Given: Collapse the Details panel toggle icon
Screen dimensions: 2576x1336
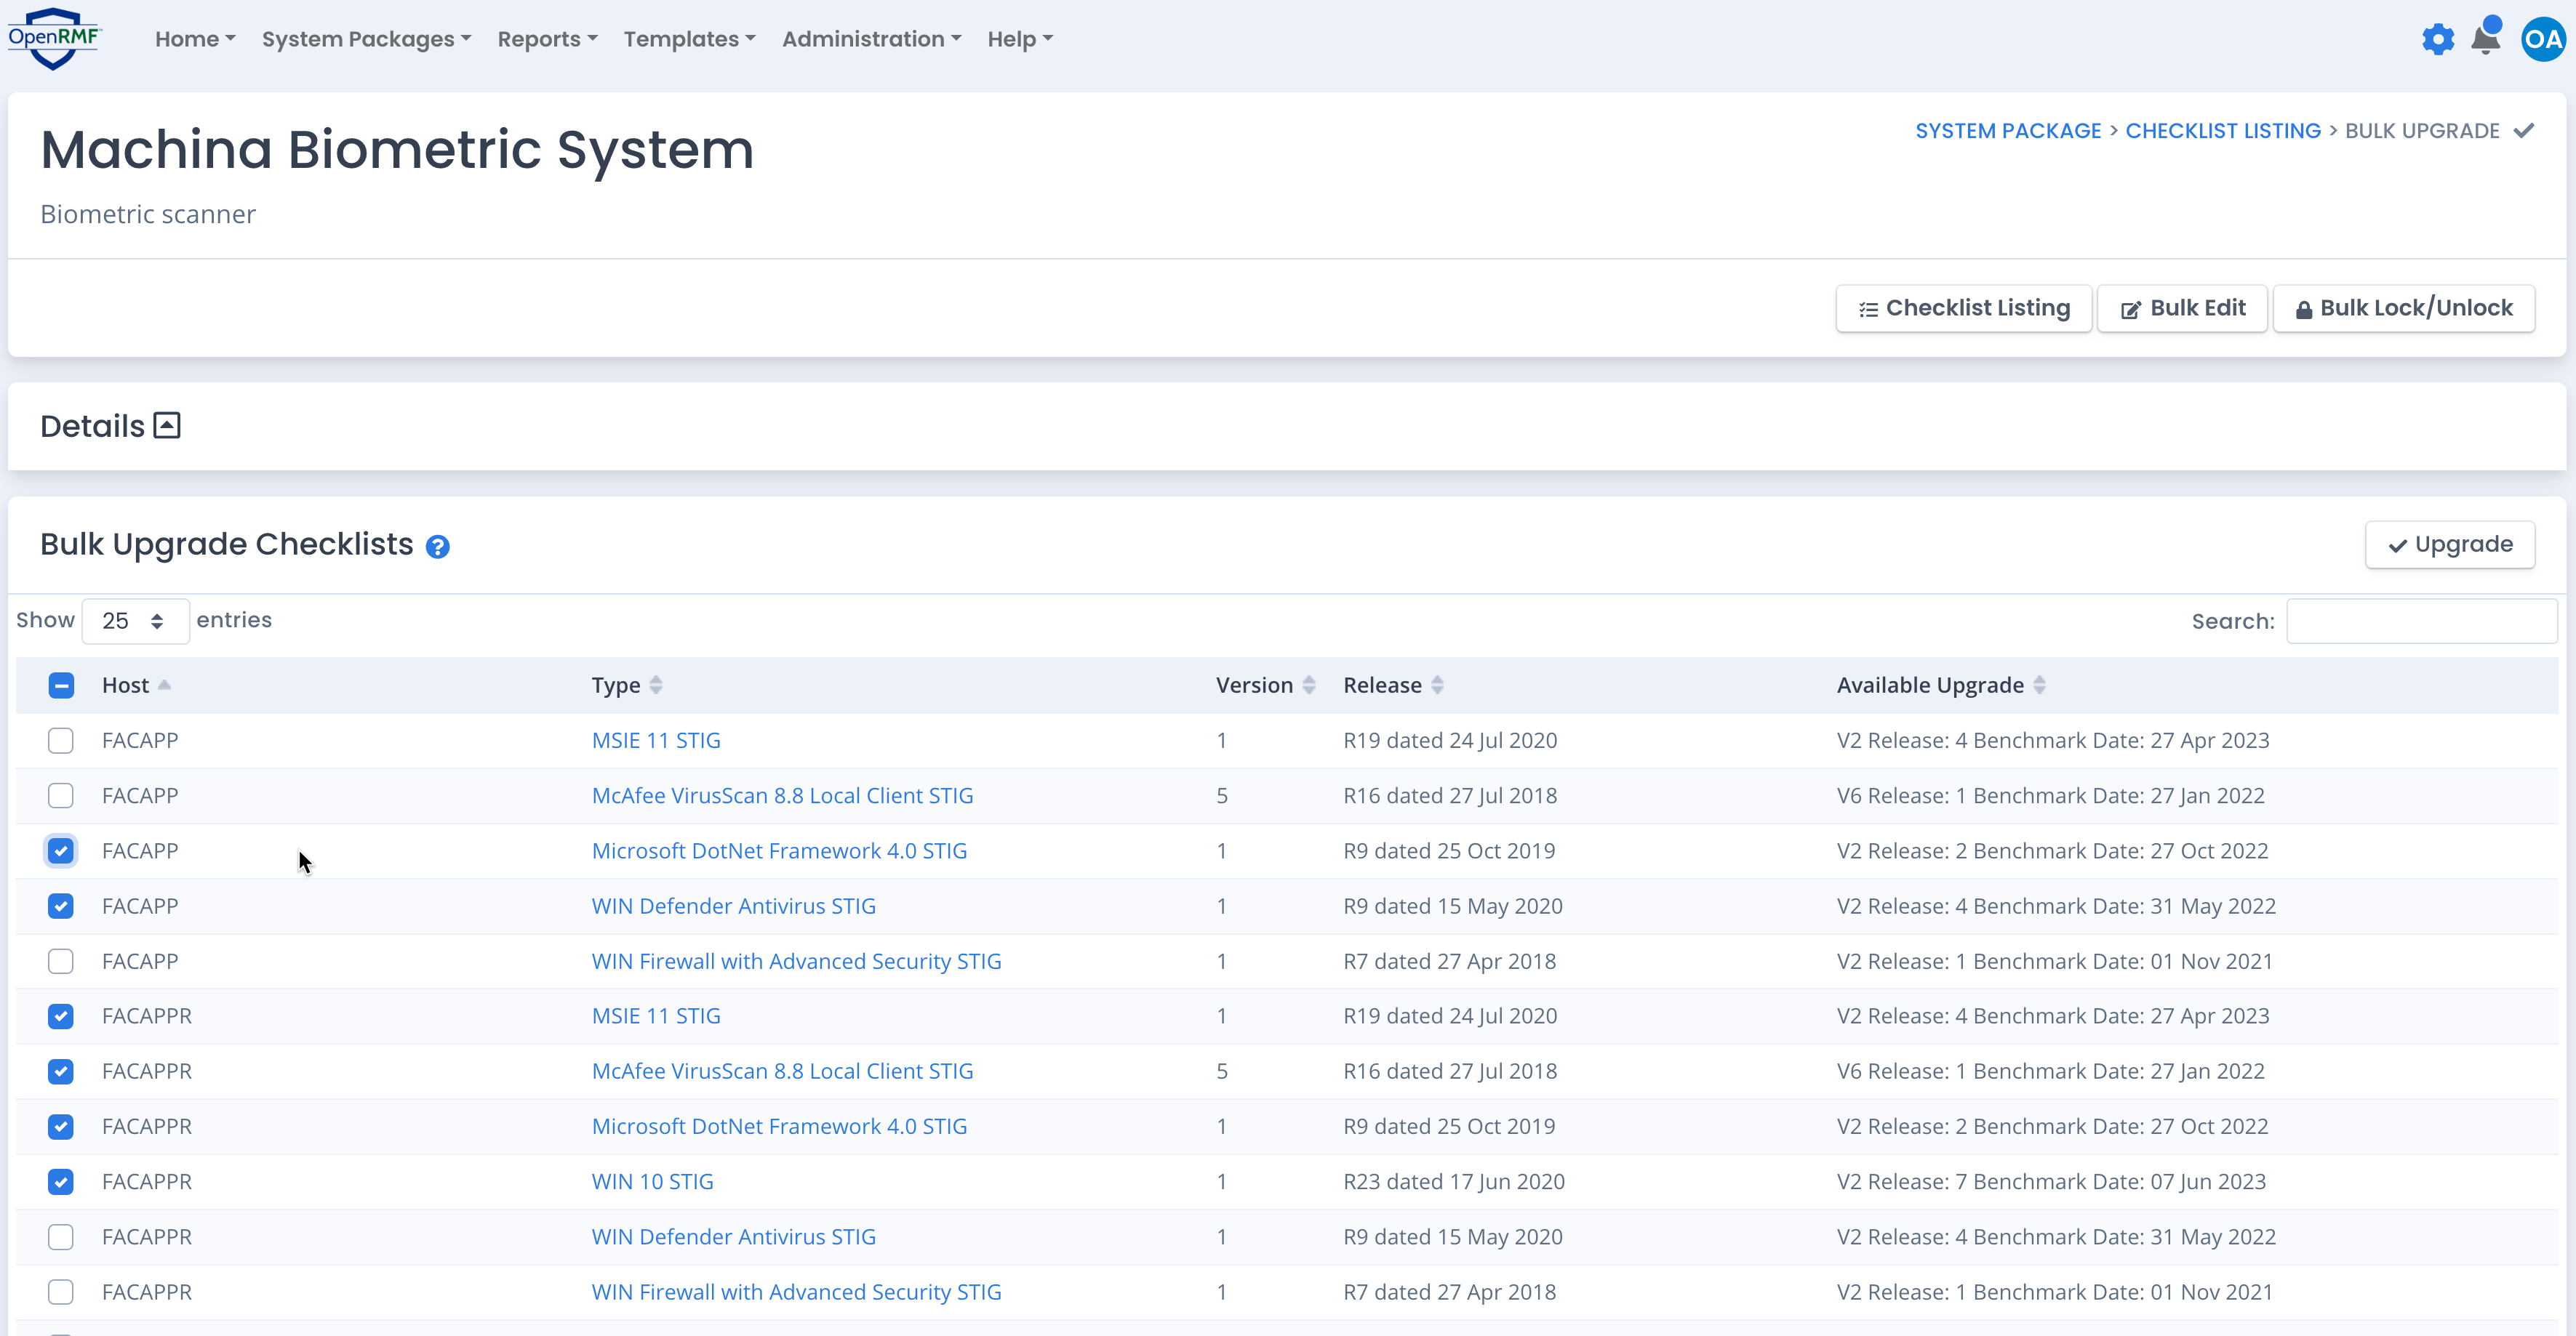Looking at the screenshot, I should coord(167,426).
